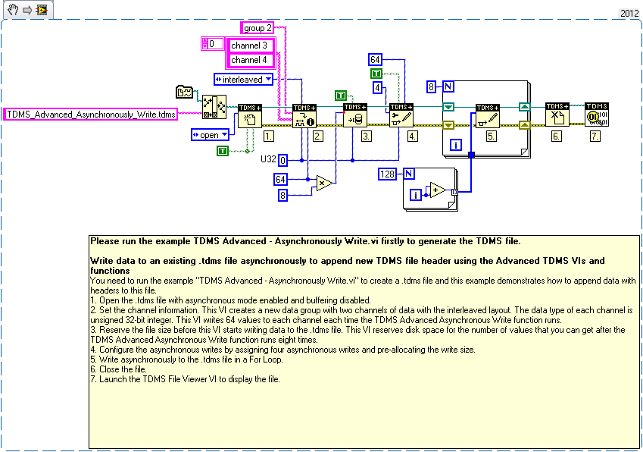The width and height of the screenshot is (643, 452).
Task: Select the TDMS Close node labeled 6.
Action: [x=557, y=115]
